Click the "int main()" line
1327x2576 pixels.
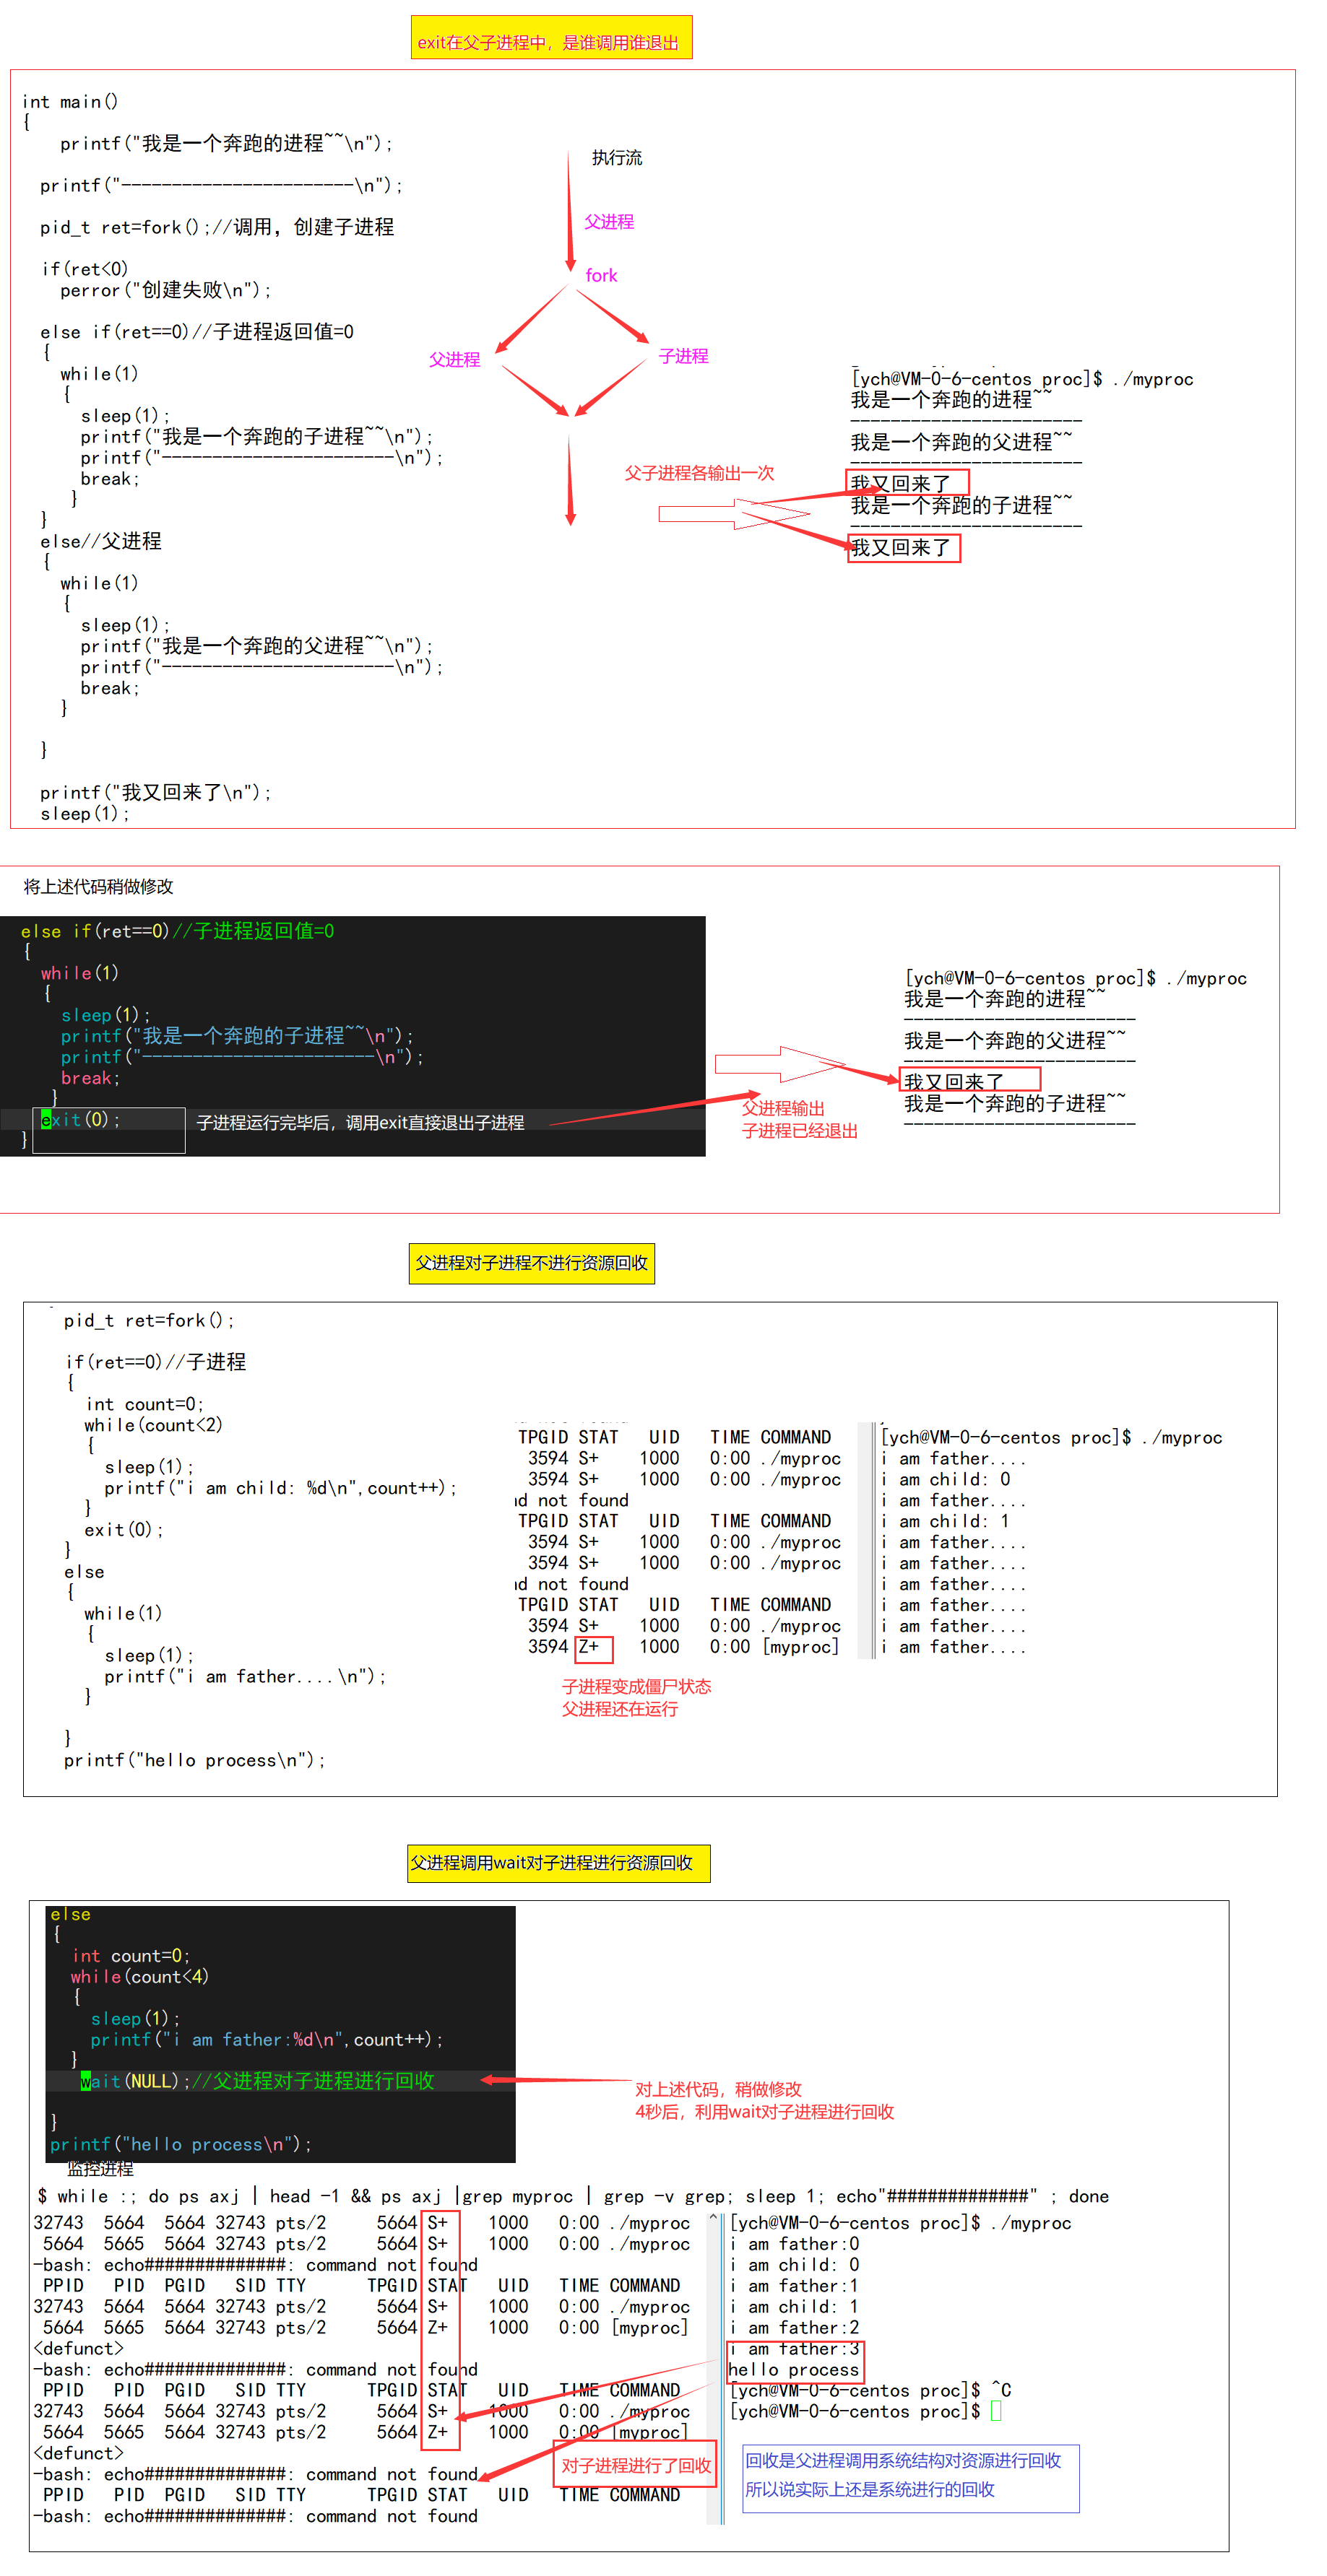[70, 102]
